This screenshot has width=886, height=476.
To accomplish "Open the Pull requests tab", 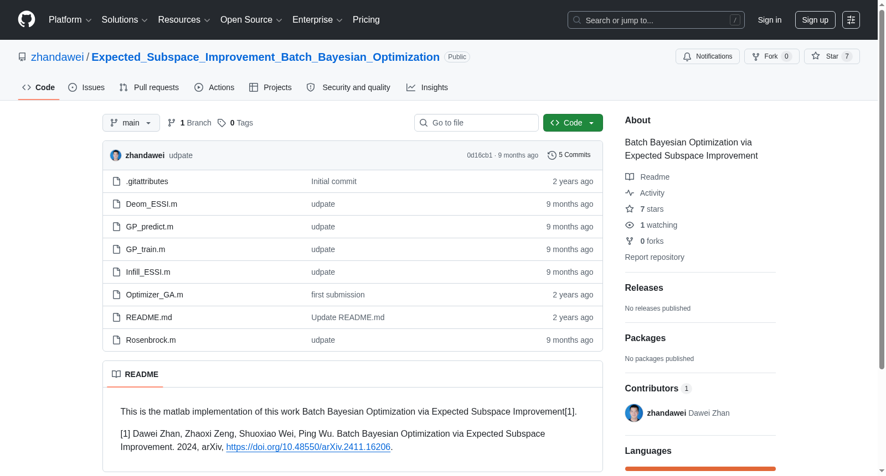I will 149,87.
